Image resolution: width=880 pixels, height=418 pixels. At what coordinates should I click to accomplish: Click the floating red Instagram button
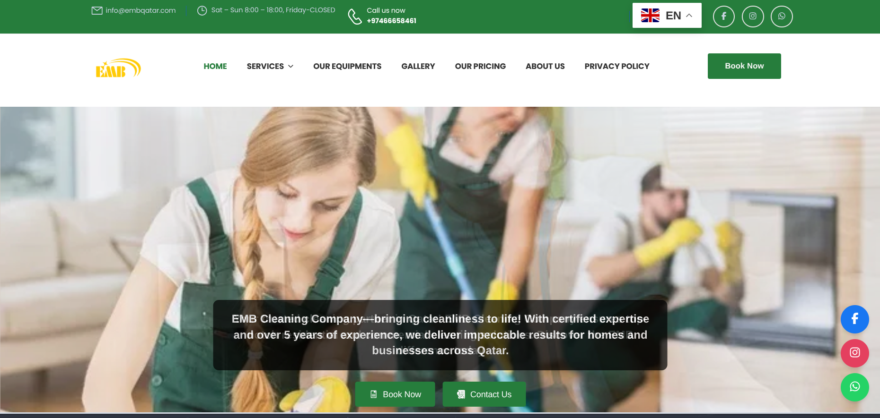(x=854, y=353)
